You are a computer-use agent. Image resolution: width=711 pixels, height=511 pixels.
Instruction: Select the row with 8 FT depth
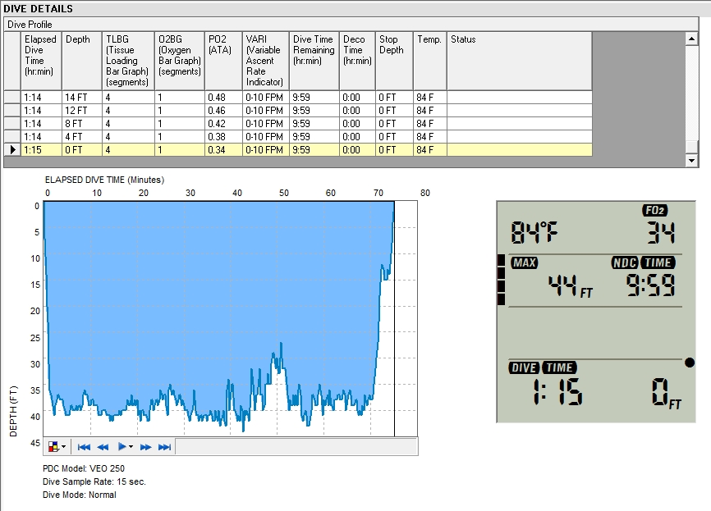pyautogui.click(x=82, y=123)
